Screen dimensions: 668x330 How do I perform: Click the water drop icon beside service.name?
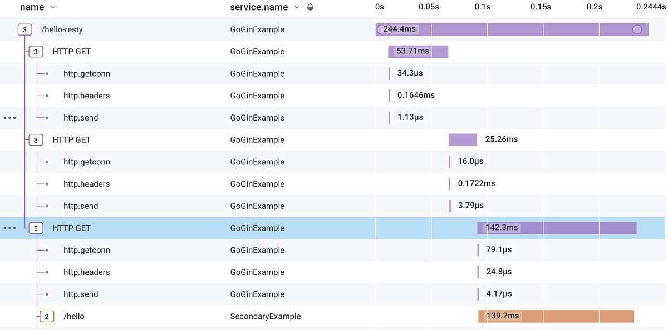click(310, 7)
